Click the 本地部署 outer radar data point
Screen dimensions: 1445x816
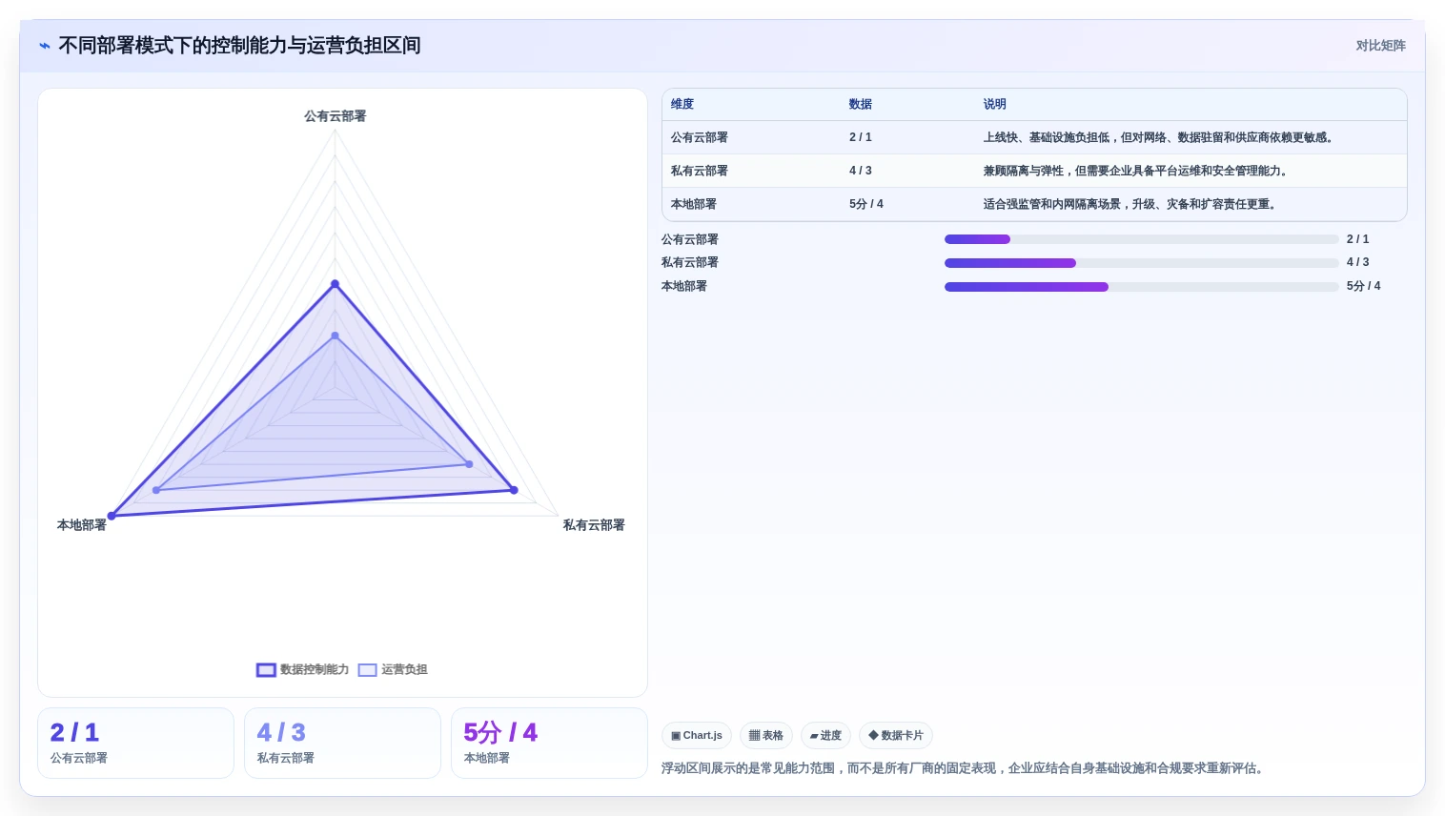112,516
